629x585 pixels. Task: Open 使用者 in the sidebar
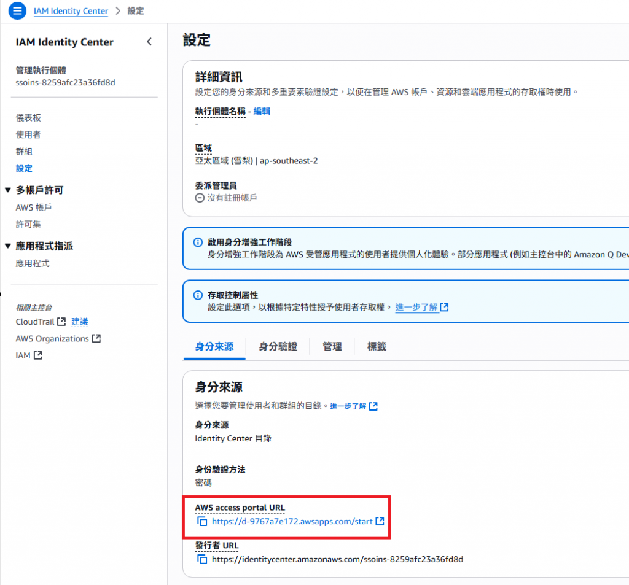(28, 134)
